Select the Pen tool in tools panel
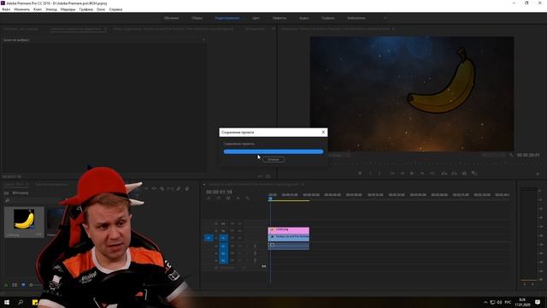Image resolution: width=547 pixels, height=308 pixels. pos(179,188)
